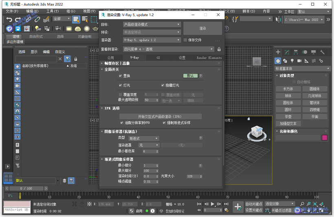Open the 脚本(S) menu

pos(249,11)
